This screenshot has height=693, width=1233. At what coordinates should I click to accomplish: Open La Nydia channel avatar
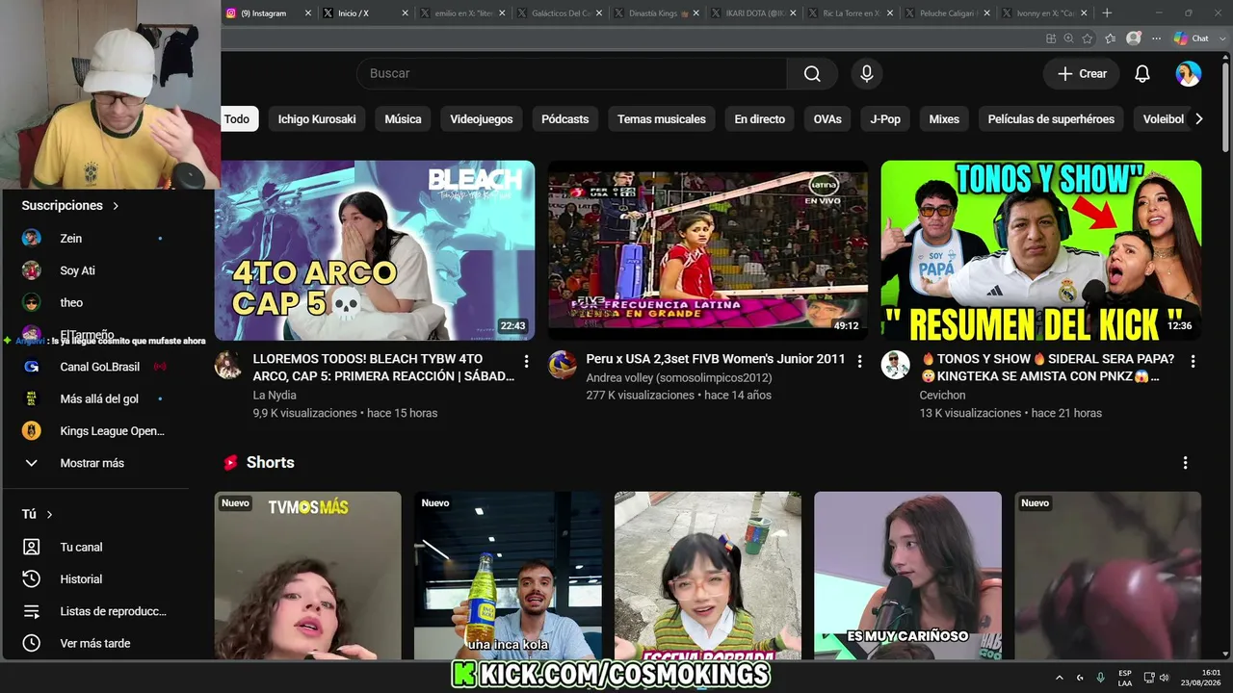click(x=228, y=365)
